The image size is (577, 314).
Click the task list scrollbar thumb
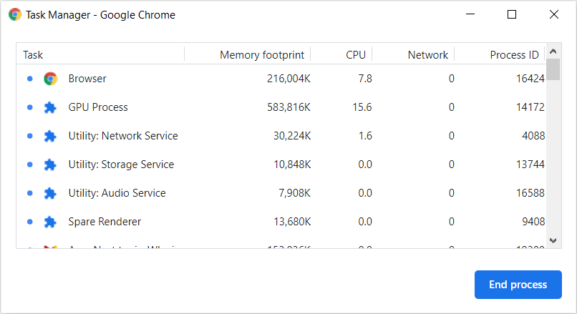pos(553,69)
